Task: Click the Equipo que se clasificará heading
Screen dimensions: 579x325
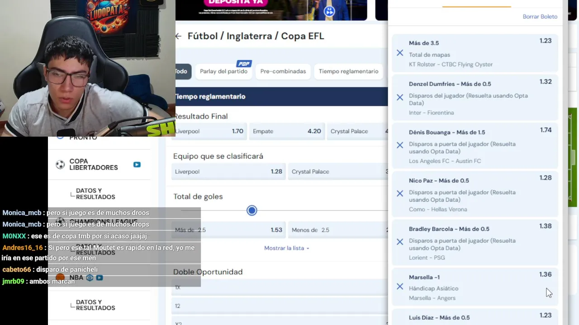Action: tap(218, 156)
